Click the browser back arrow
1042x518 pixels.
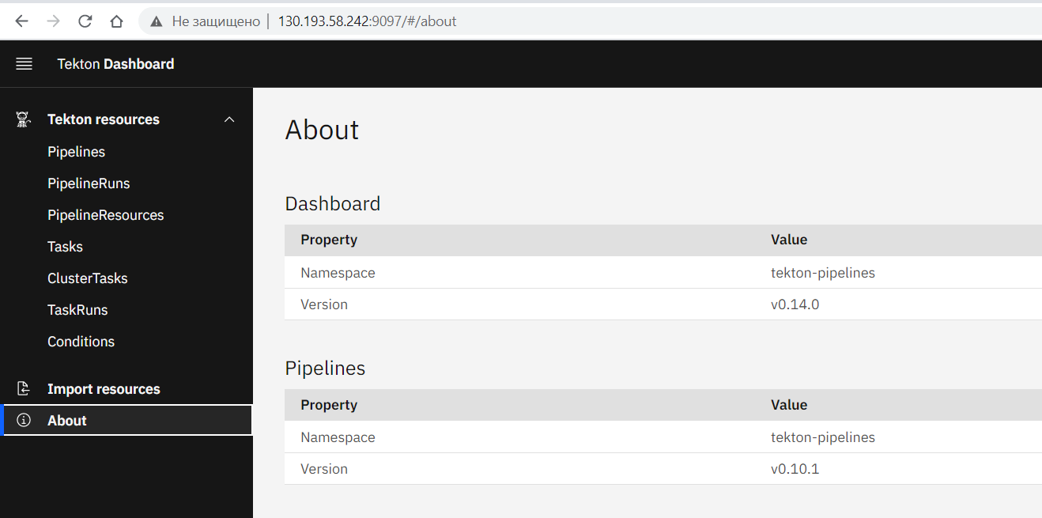21,21
